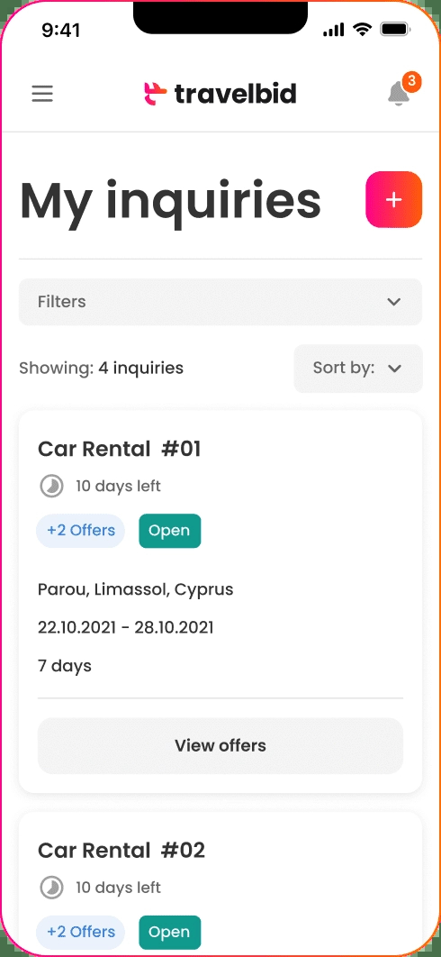441x957 pixels.
Task: Tap the status bar time 9:41
Action: click(x=61, y=30)
